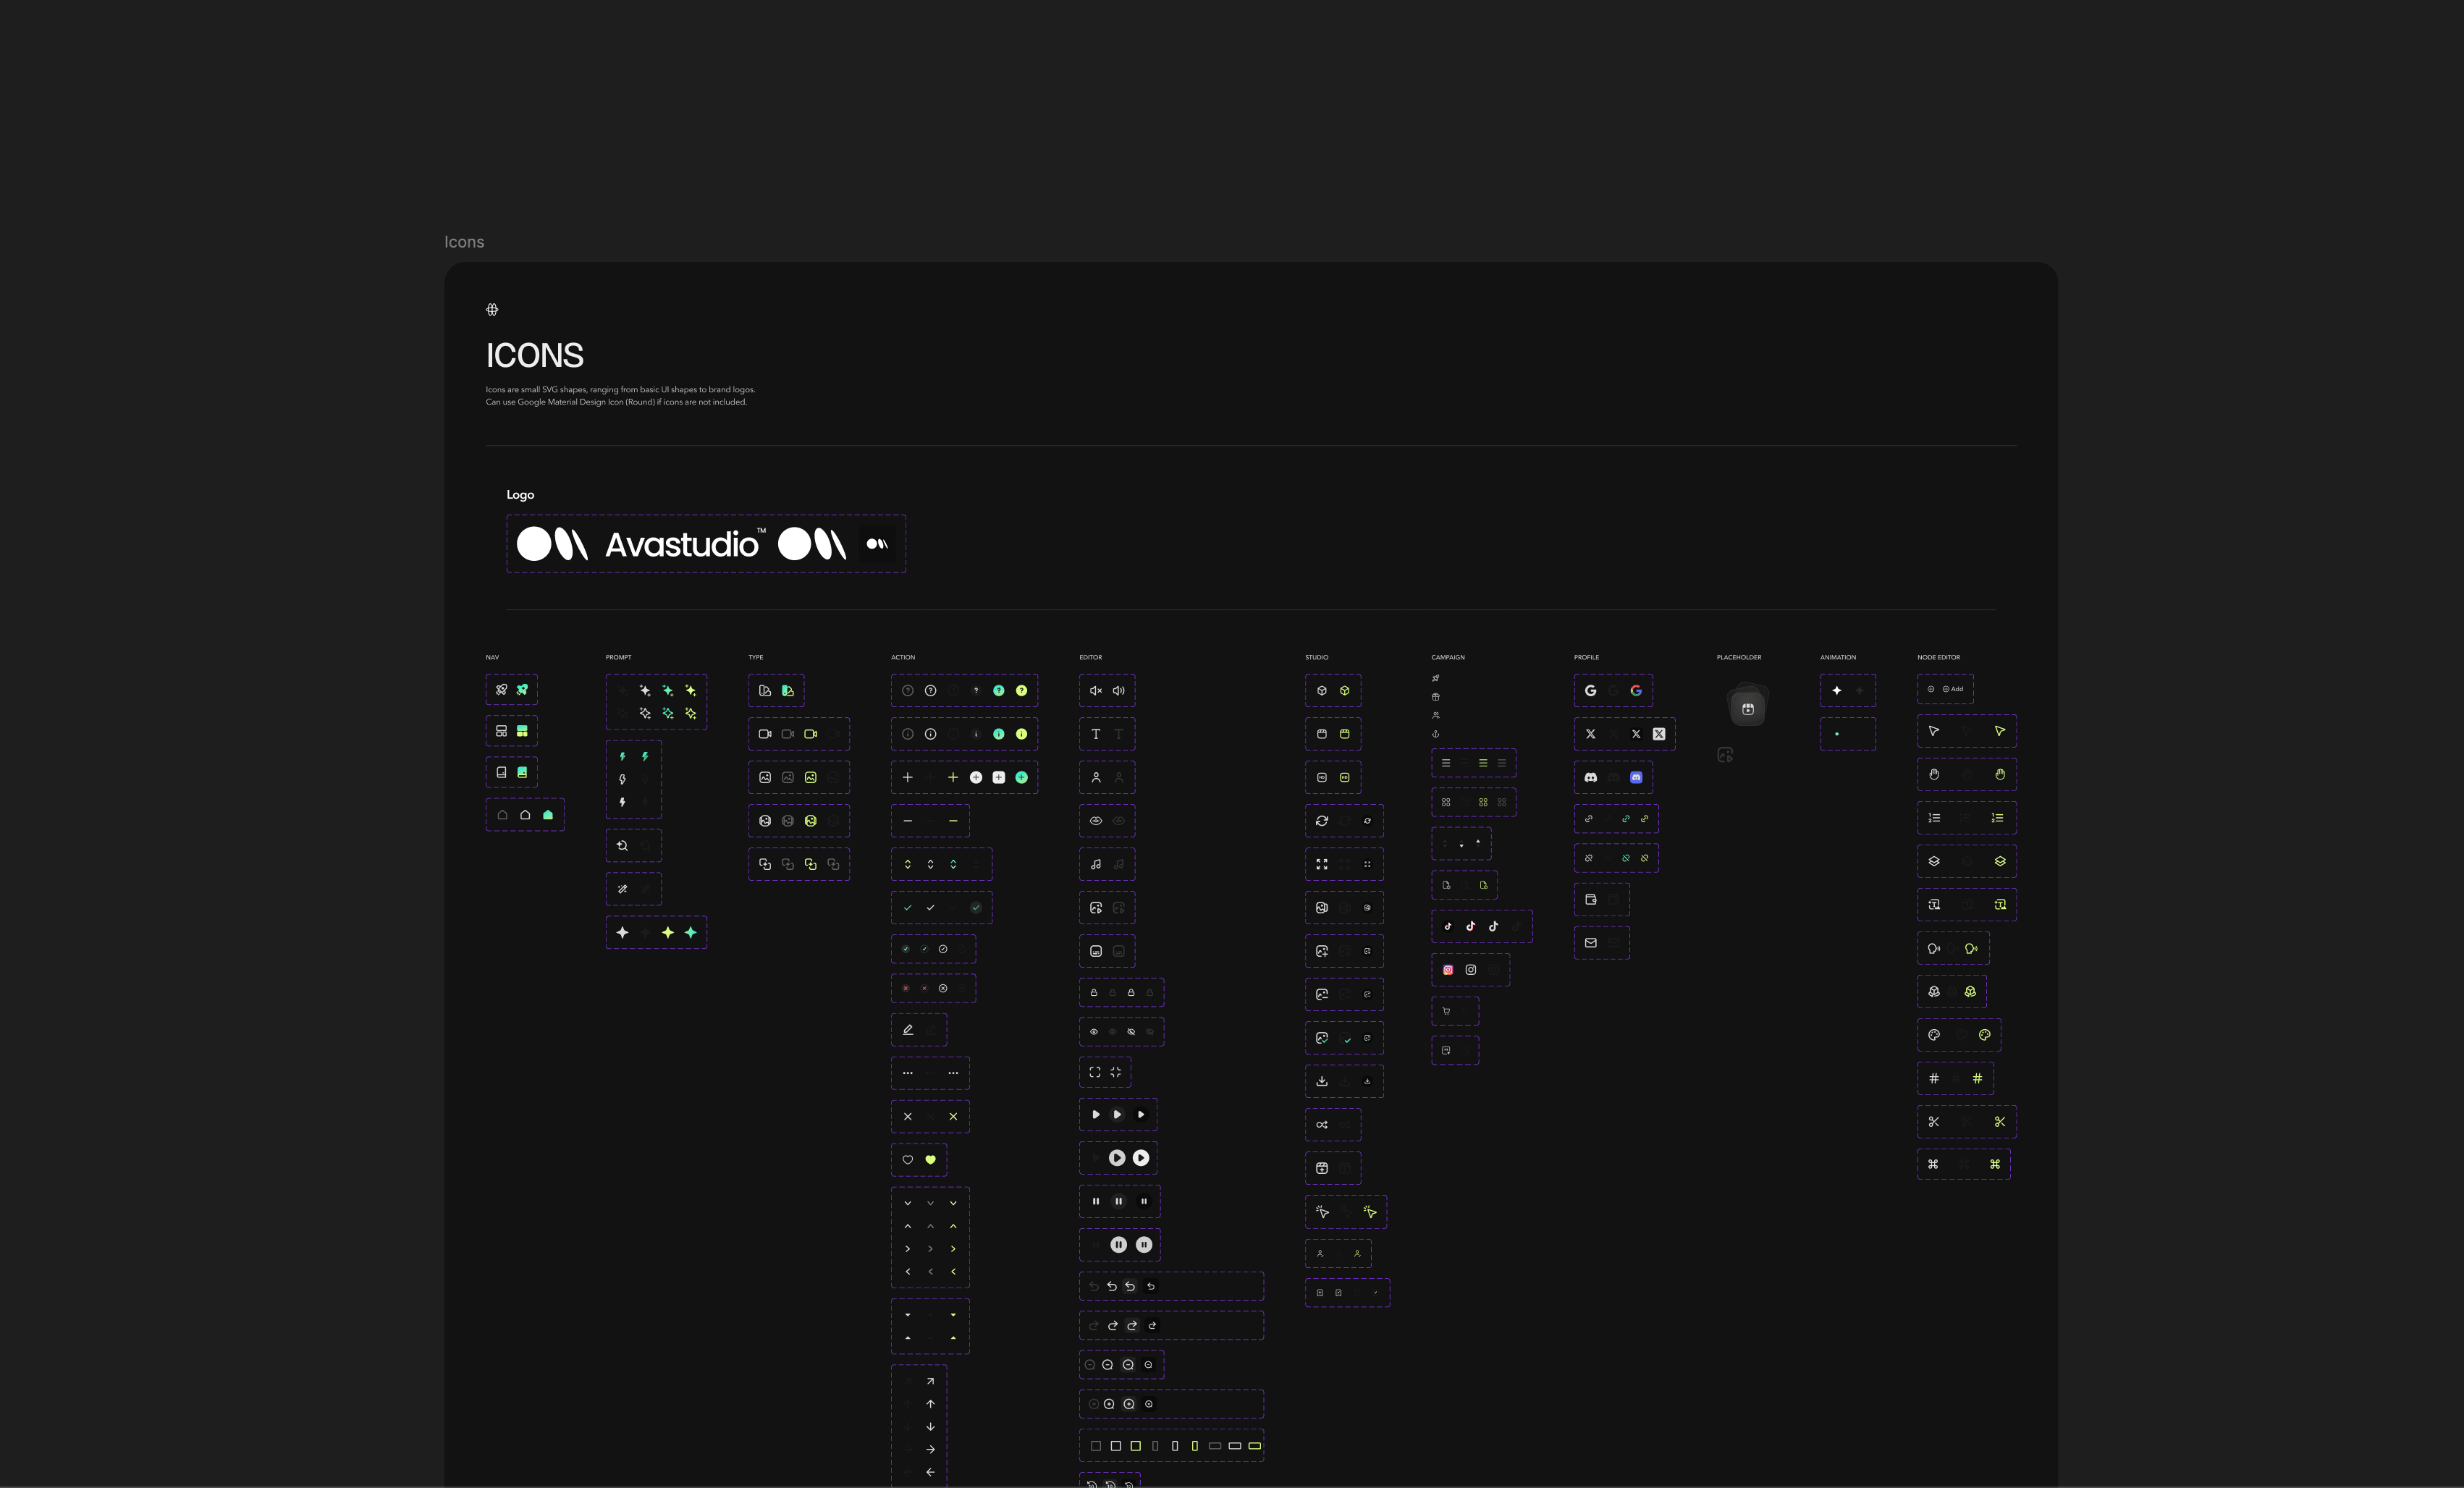The image size is (2464, 1488).
Task: Click the green circular plus icon in ACTION
Action: [x=1022, y=777]
